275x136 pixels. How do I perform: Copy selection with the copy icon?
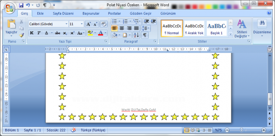coord(21,28)
